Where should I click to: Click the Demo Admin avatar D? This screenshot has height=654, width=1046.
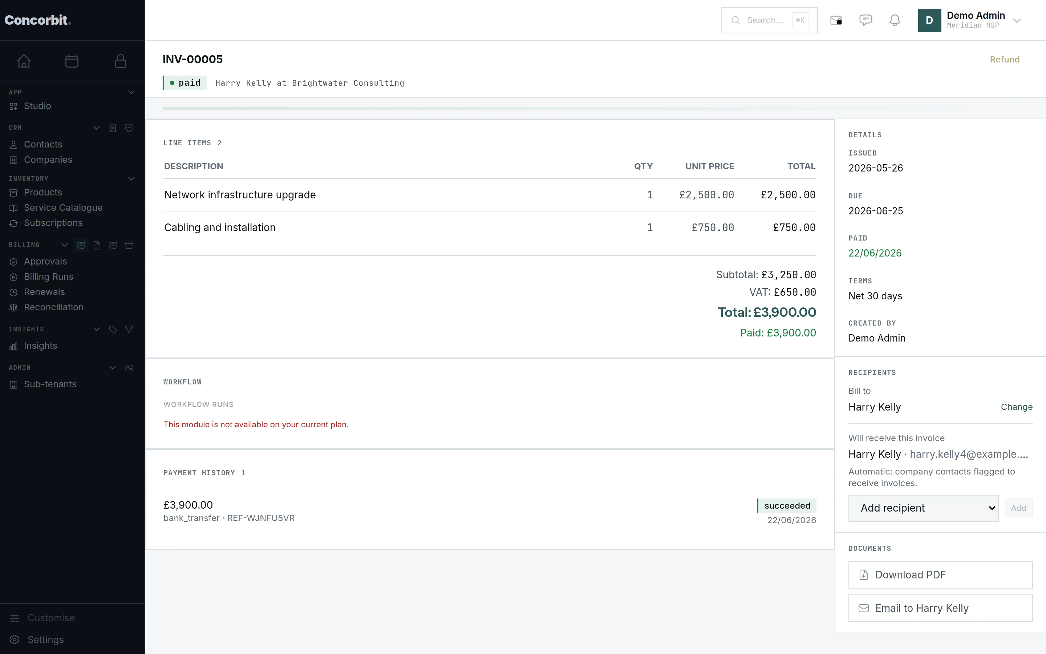click(929, 20)
